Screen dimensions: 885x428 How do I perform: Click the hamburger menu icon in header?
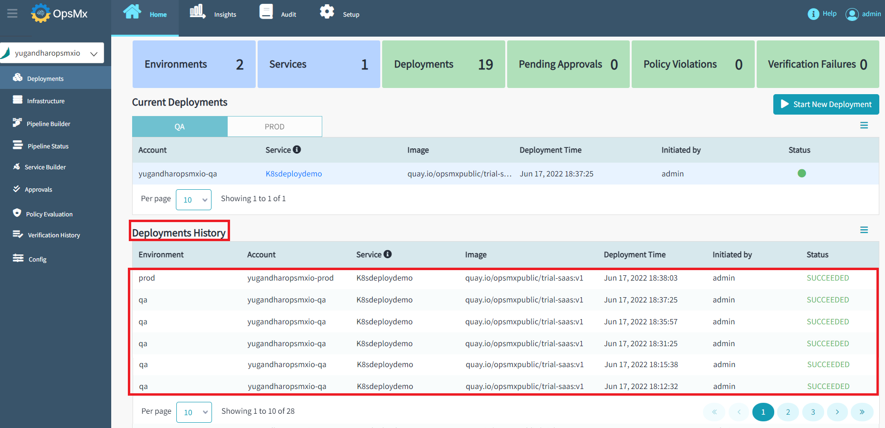point(12,13)
